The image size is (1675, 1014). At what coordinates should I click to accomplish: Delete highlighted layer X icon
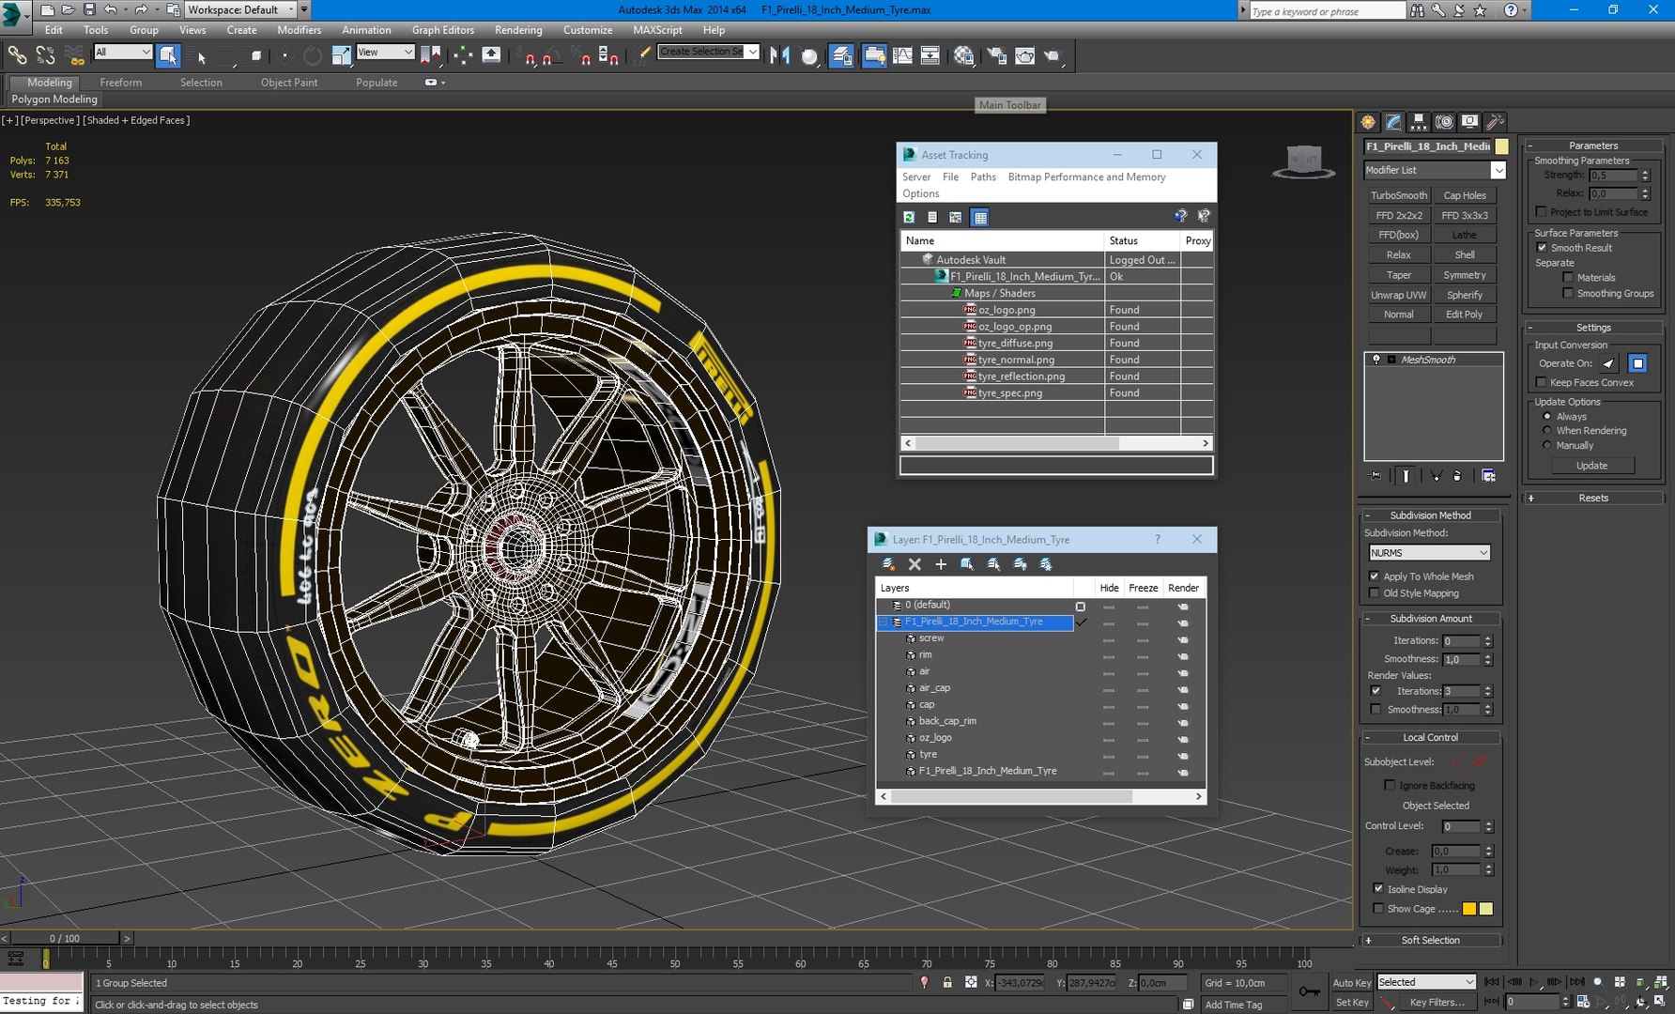pos(914,564)
